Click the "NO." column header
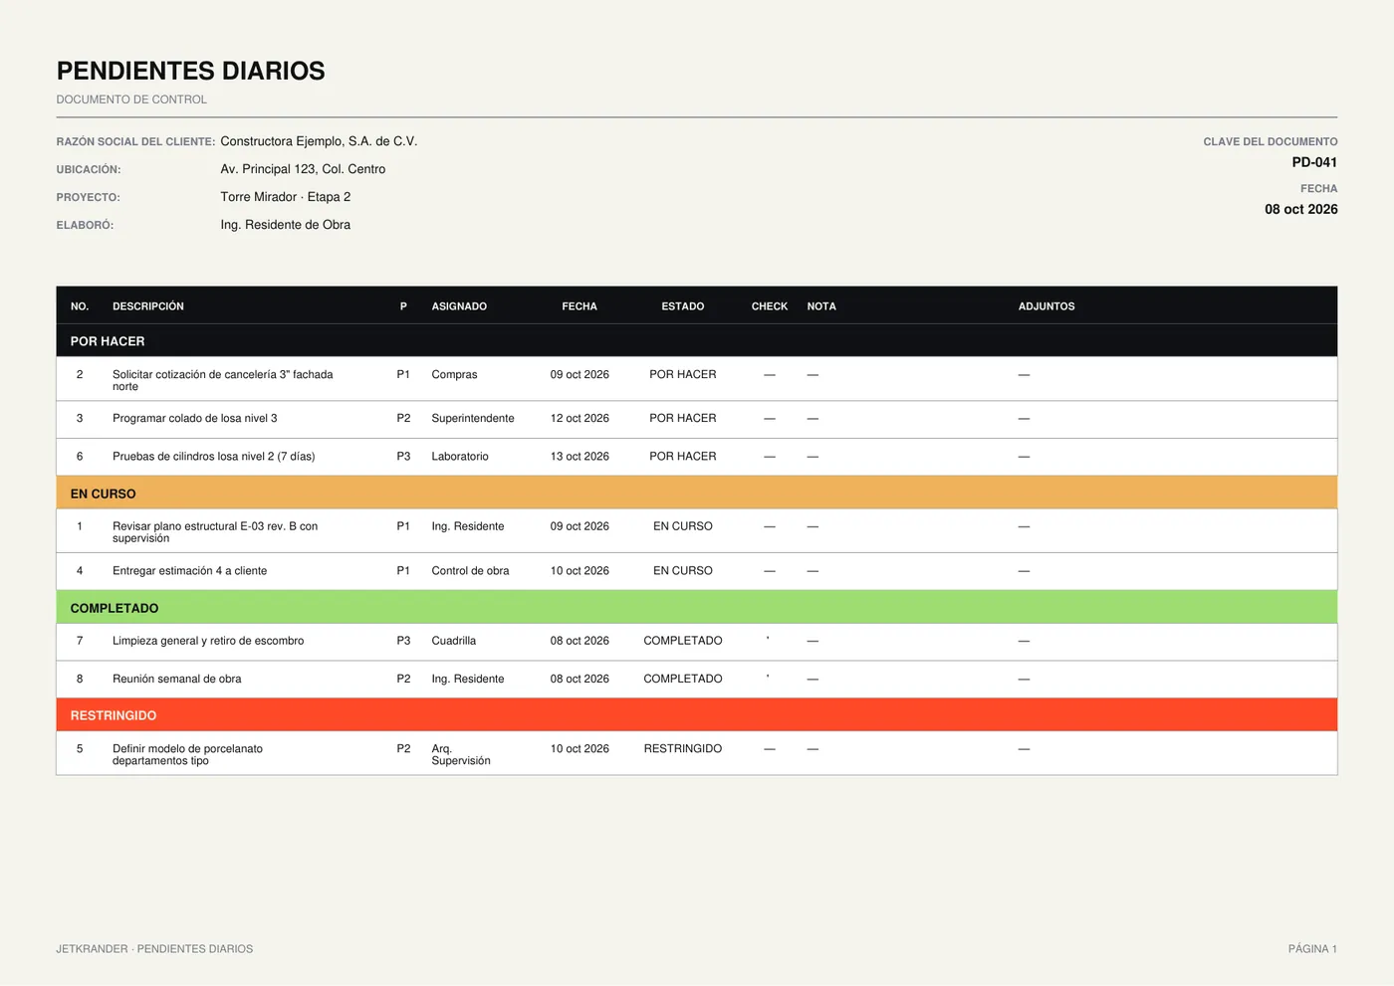The image size is (1394, 986). pyautogui.click(x=80, y=306)
